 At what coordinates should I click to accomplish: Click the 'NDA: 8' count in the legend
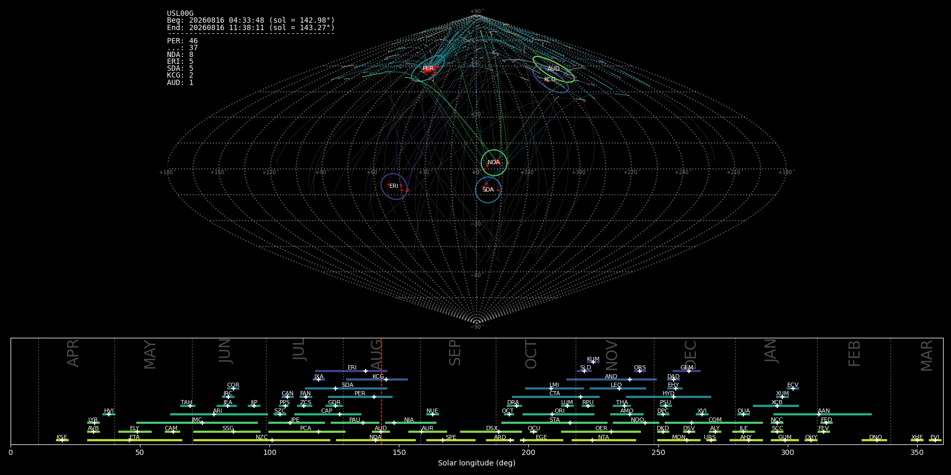[x=180, y=54]
